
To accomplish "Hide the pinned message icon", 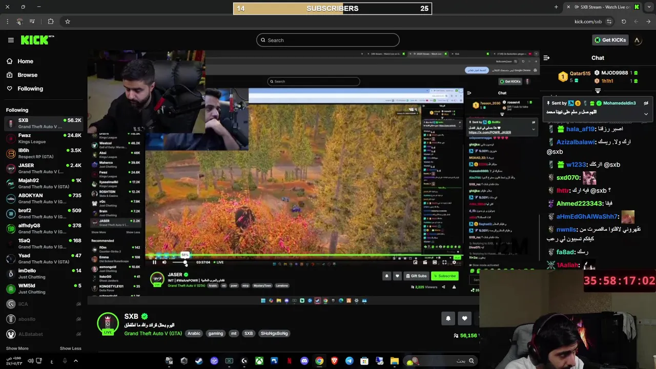I will click(x=646, y=103).
